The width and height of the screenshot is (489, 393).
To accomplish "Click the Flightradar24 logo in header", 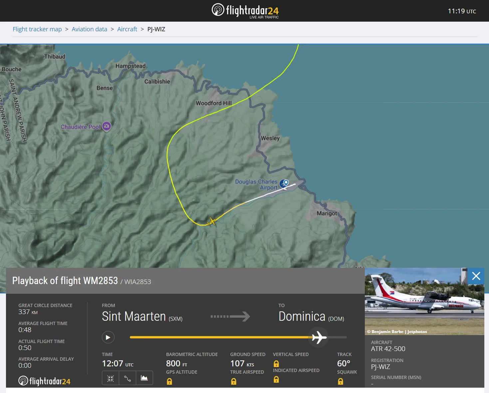I will click(x=245, y=11).
